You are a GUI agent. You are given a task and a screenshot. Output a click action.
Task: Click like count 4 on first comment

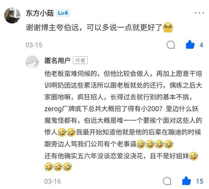coord(202,45)
